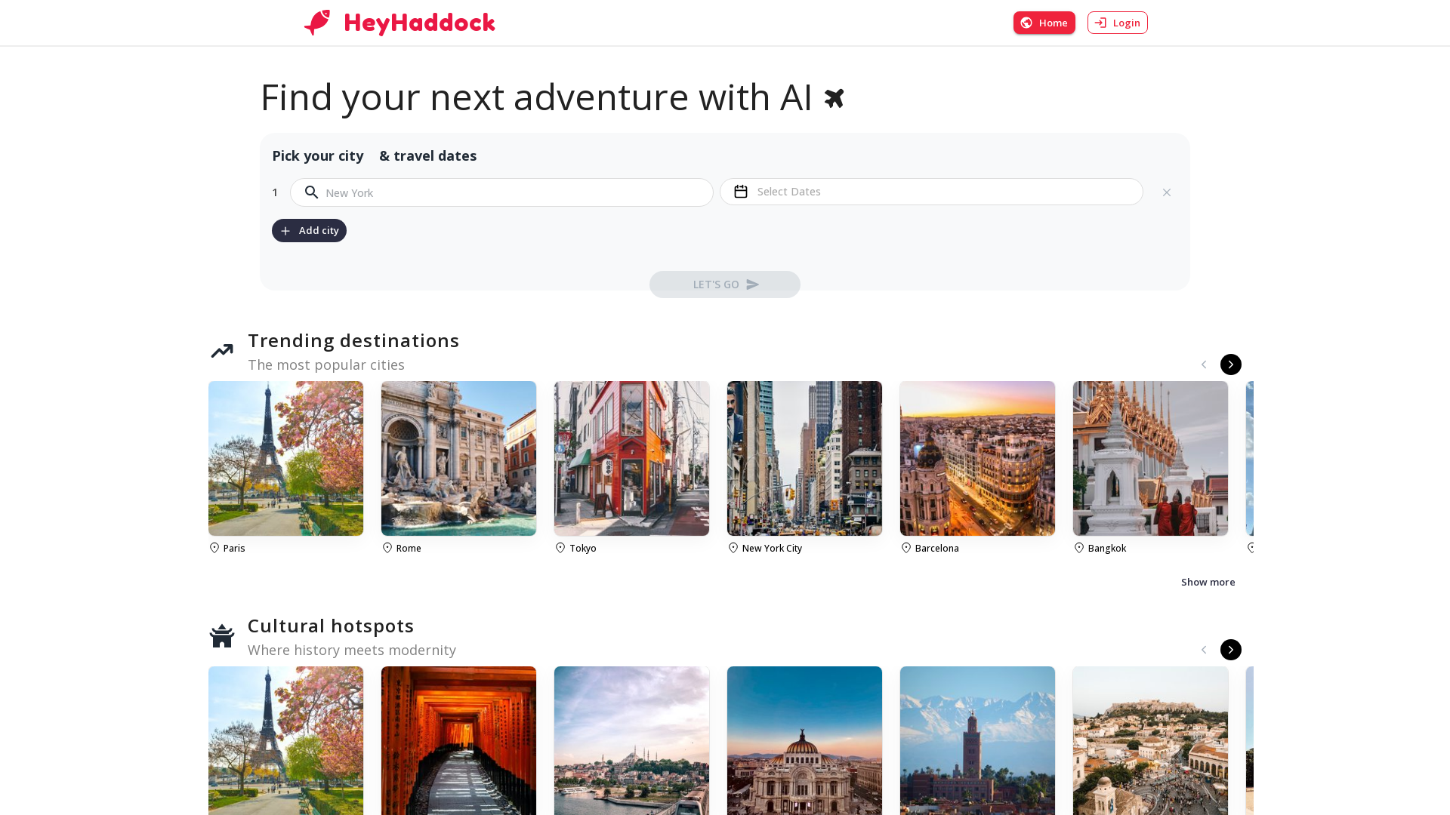Click the New York City label text

[772, 549]
